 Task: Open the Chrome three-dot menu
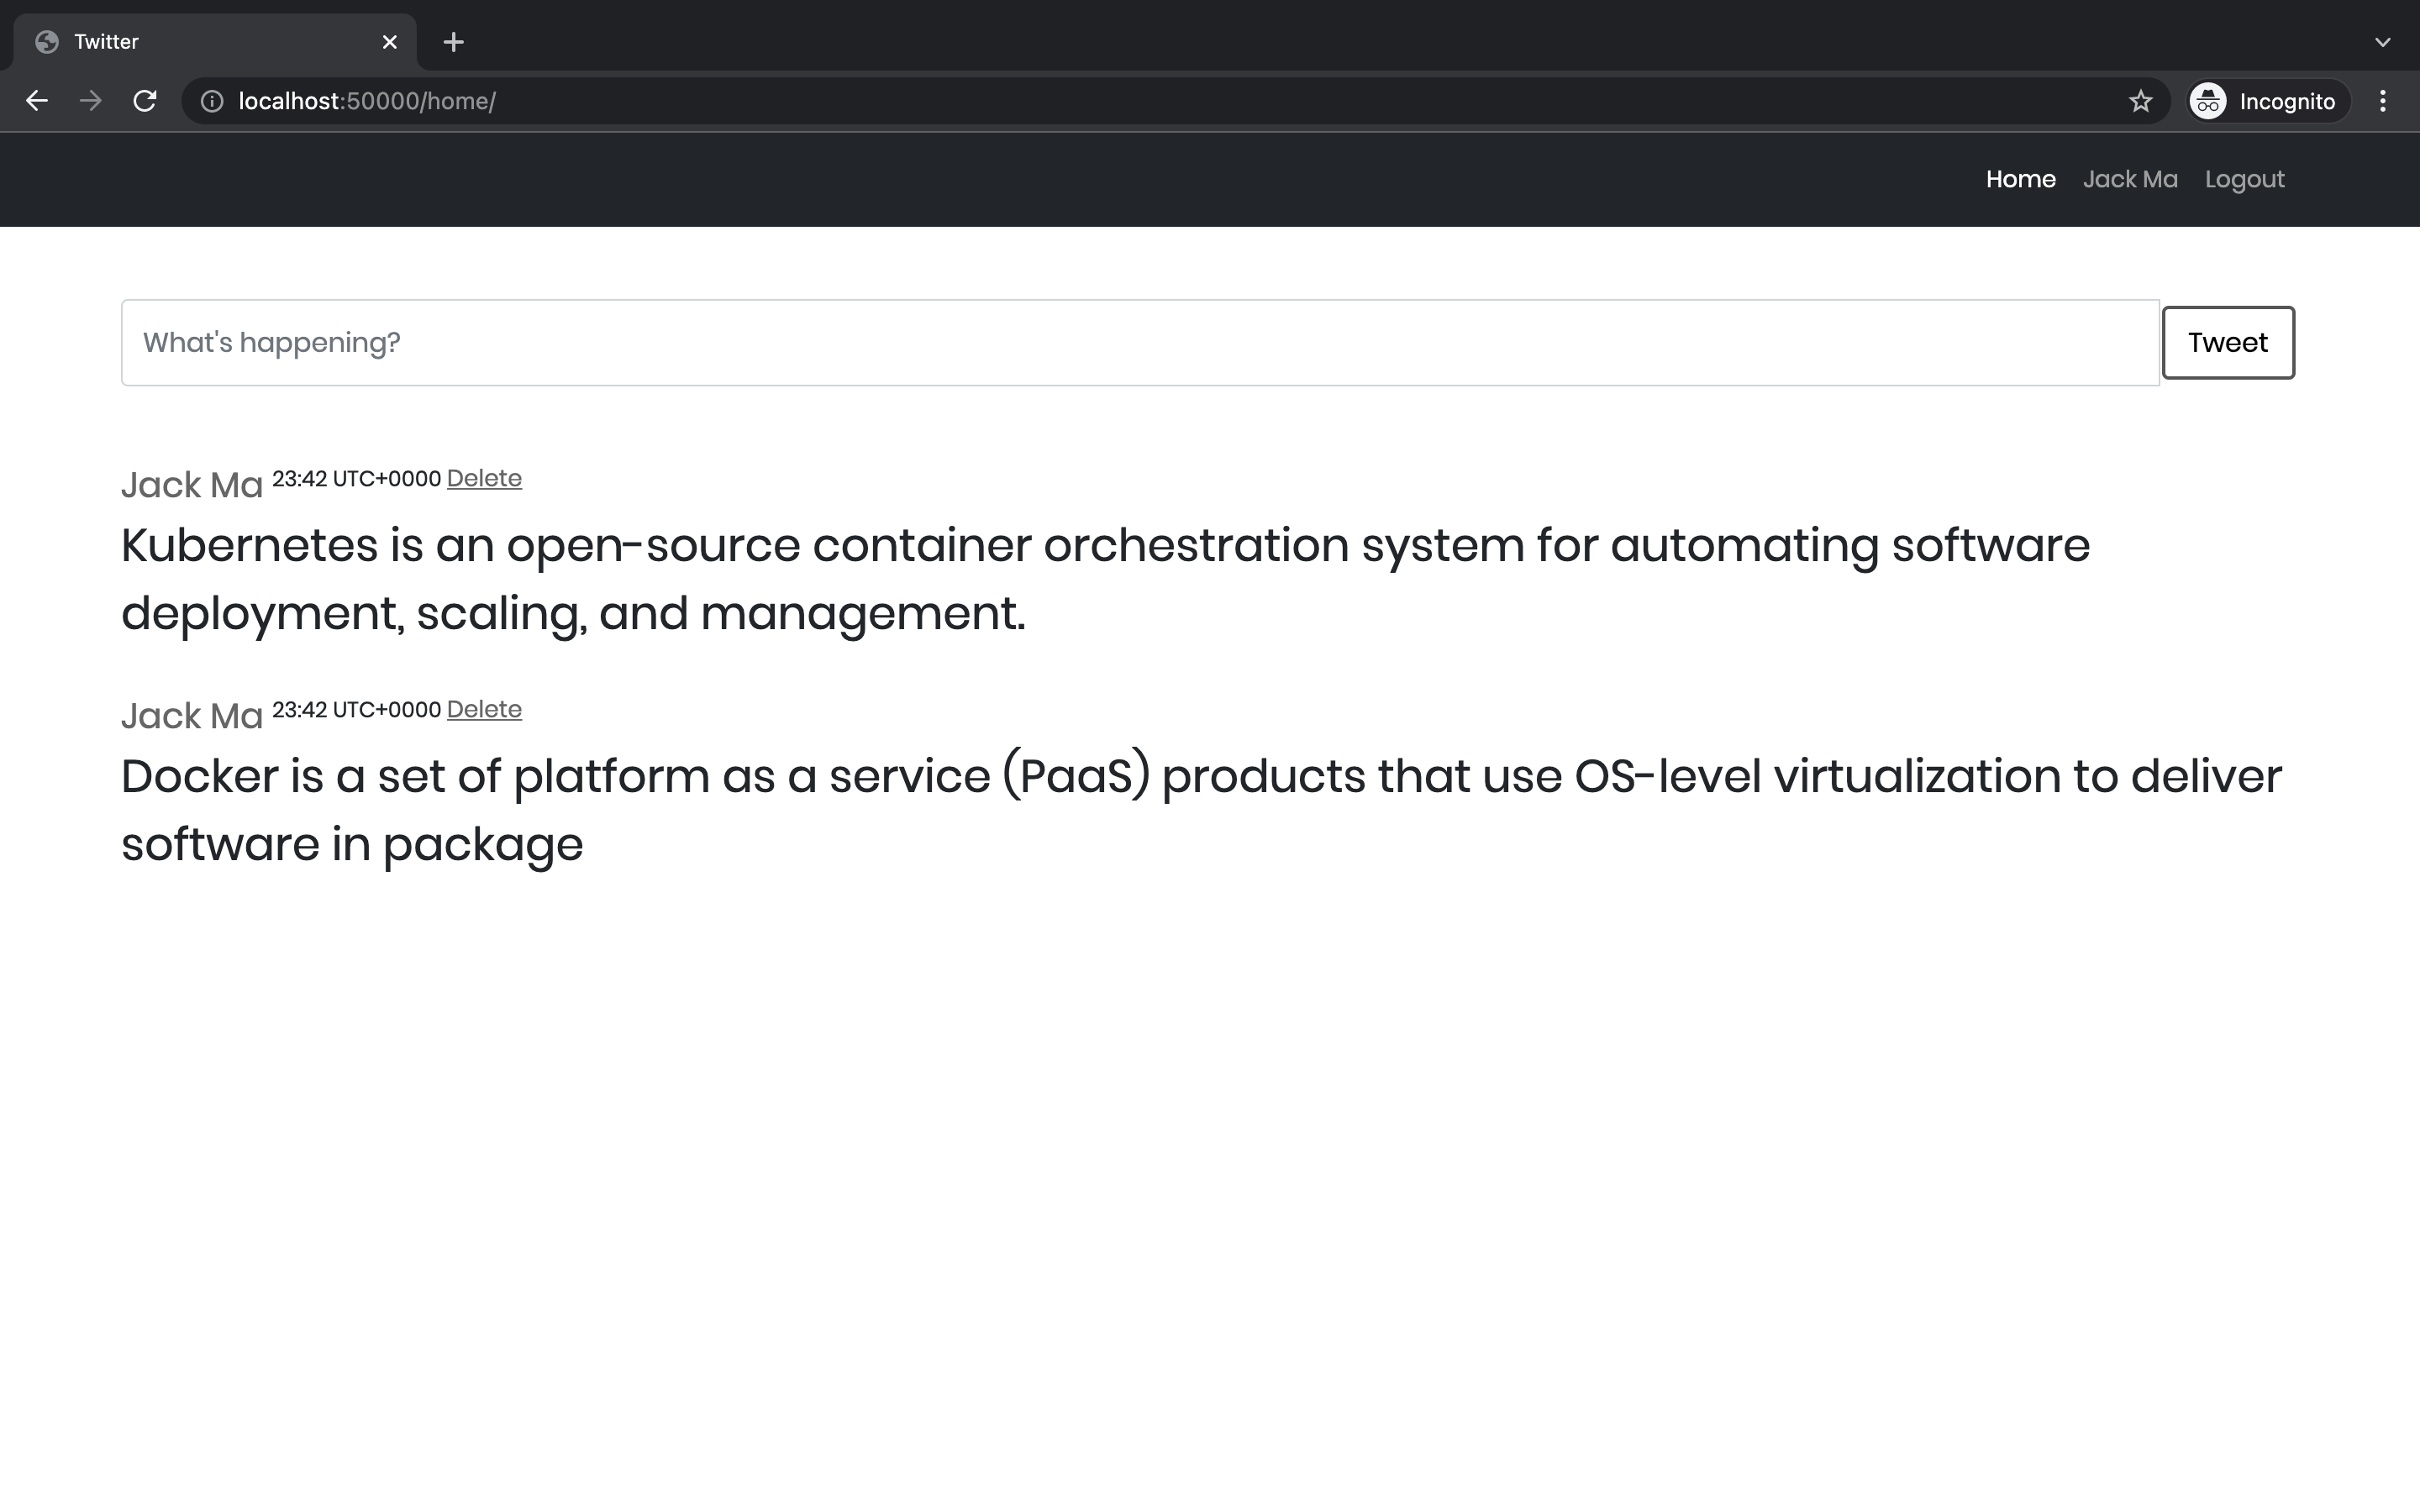tap(2382, 101)
